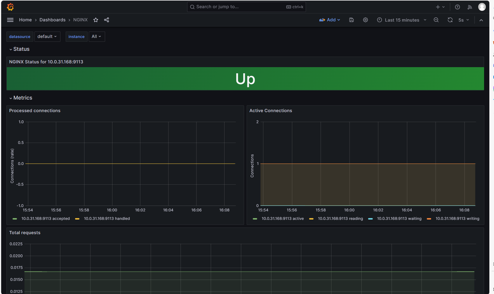Toggle the writing series in legend
The image size is (494, 294).
tap(458, 219)
